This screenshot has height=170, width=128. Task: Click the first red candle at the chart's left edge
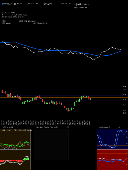[2, 91]
